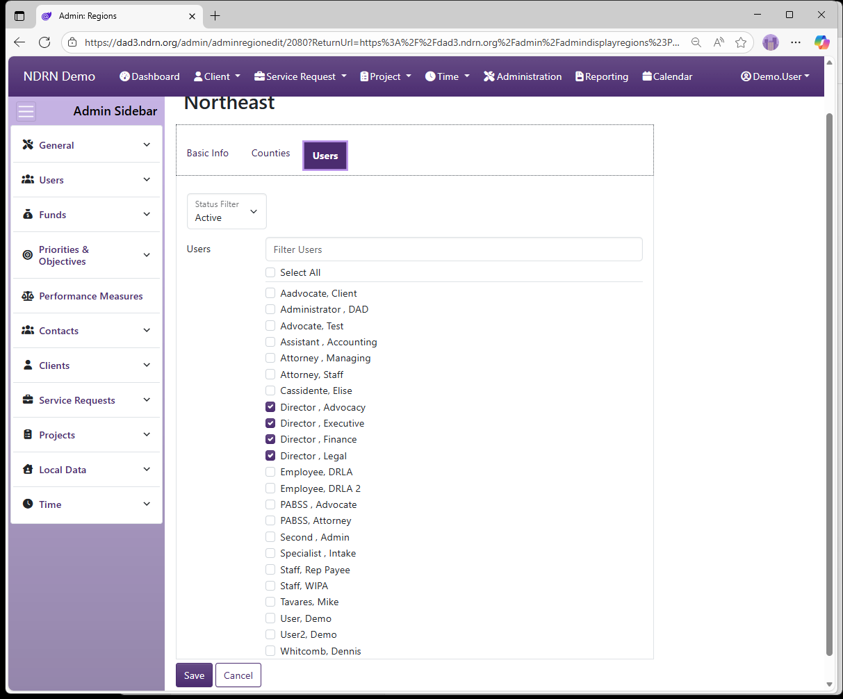Image resolution: width=843 pixels, height=699 pixels.
Task: Expand the Local Data section chevron
Action: click(x=147, y=469)
